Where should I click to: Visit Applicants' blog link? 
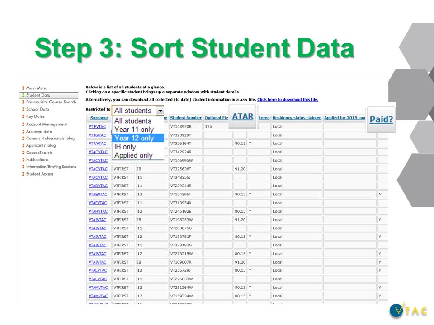(x=41, y=145)
